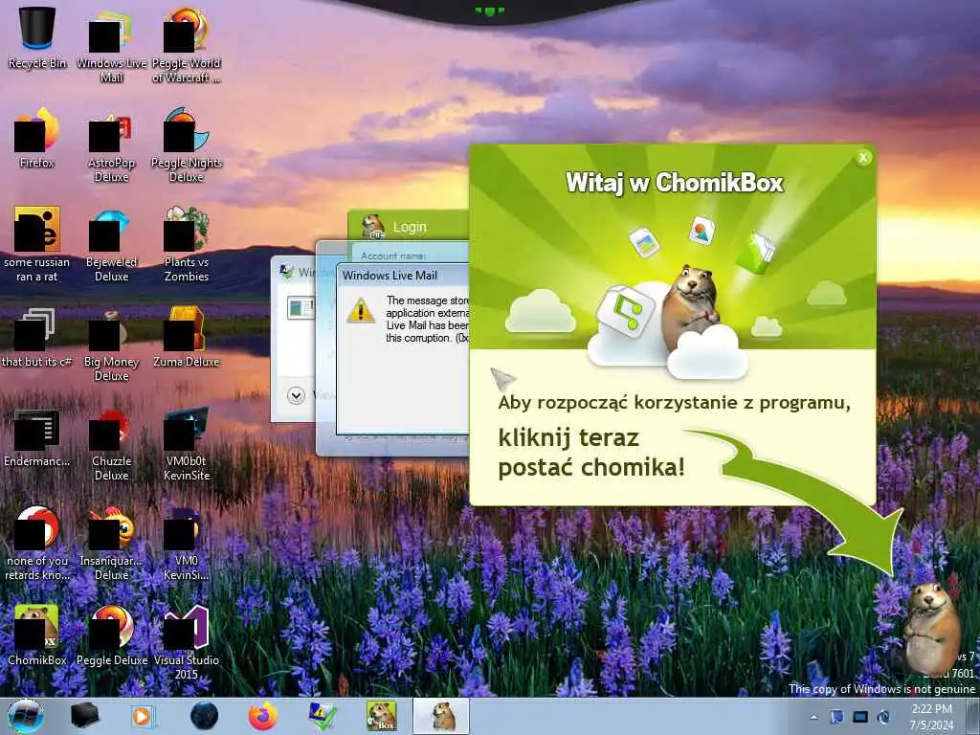The height and width of the screenshot is (735, 980).
Task: Open the Recycle Bin desktop icon
Action: click(37, 37)
